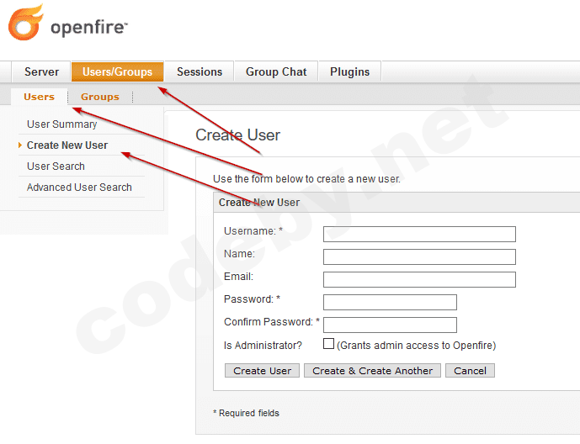
Task: Focus the Username input field
Action: click(419, 234)
